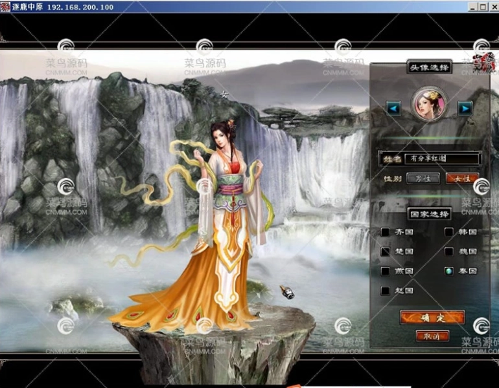This screenshot has height=388, width=499.
Task: Maximize the 逐鹿中原 window
Action: [x=483, y=7]
